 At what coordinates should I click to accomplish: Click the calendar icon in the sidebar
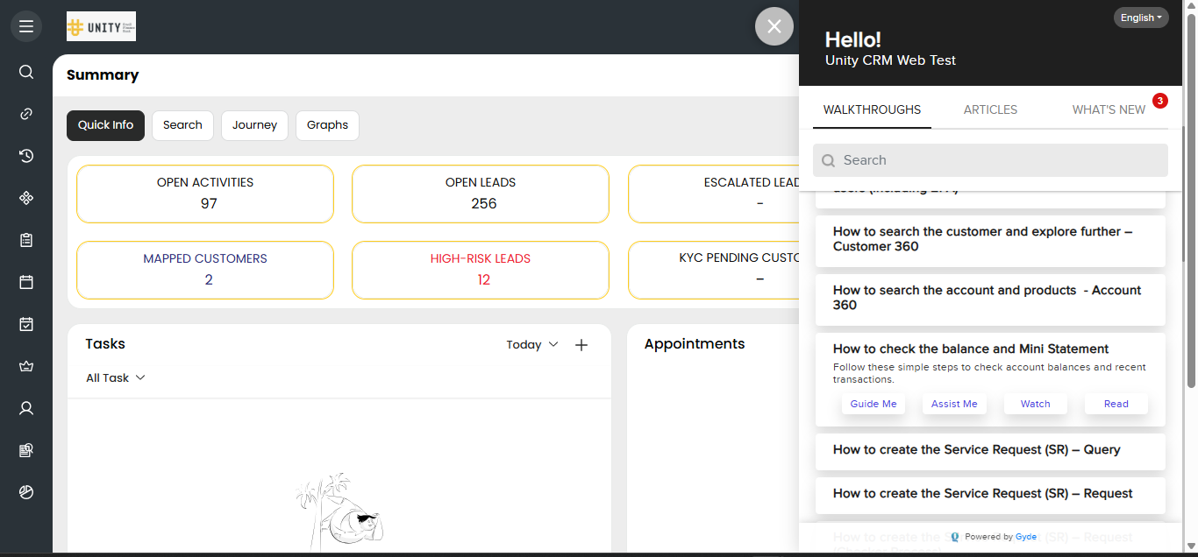click(x=25, y=281)
